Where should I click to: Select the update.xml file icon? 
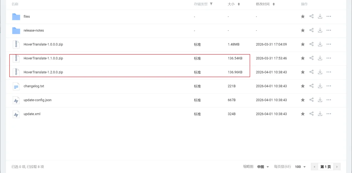(x=16, y=114)
